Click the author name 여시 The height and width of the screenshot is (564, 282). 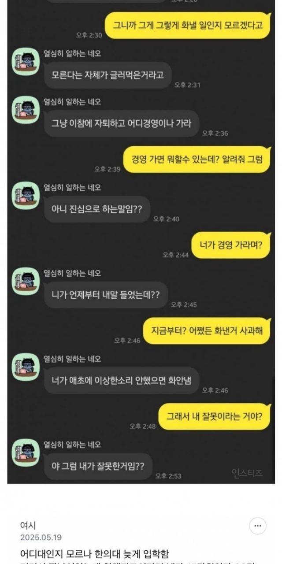pos(28,526)
